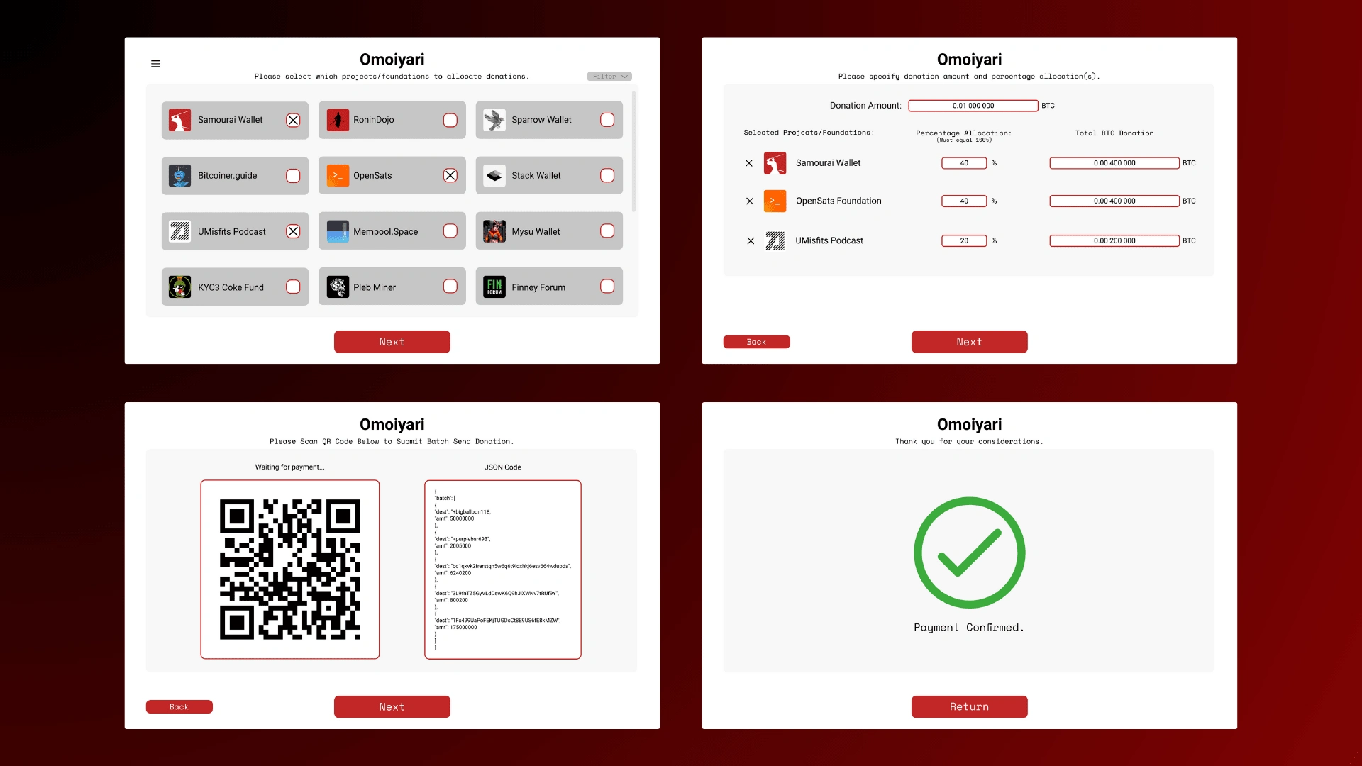This screenshot has width=1362, height=766.
Task: Click Next button on project selection screen
Action: (x=392, y=341)
